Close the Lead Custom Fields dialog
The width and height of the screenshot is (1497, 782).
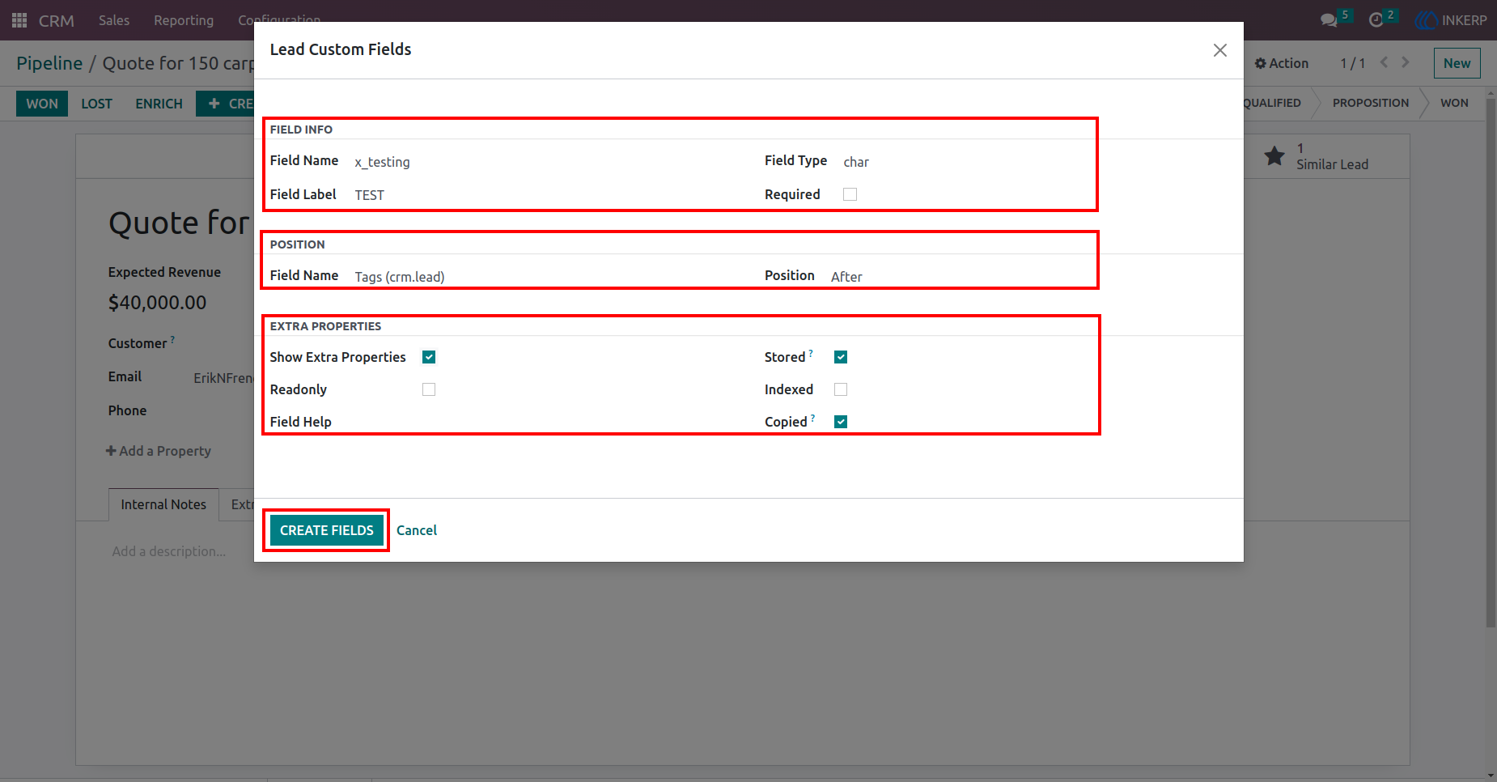pyautogui.click(x=1220, y=50)
